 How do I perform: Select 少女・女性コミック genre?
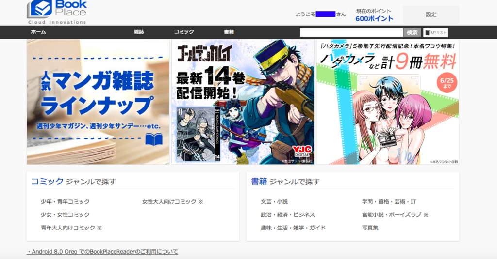pos(65,215)
